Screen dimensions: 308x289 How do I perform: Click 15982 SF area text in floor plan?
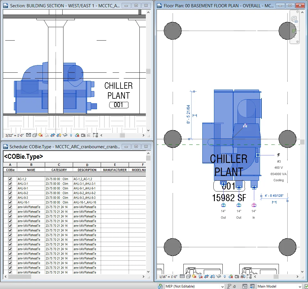click(229, 198)
